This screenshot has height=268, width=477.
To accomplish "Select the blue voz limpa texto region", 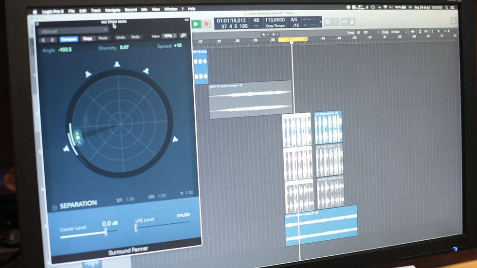I will pos(328,127).
